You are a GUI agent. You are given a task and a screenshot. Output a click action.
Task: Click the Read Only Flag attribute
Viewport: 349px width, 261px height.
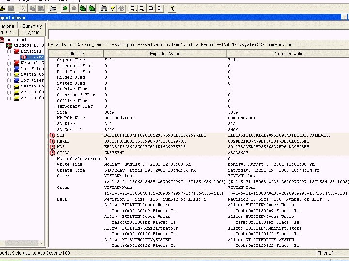(75, 72)
